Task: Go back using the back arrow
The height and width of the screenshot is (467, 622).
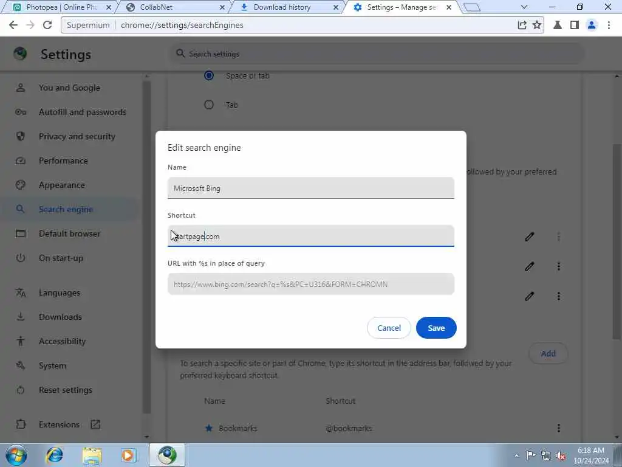Action: (13, 25)
